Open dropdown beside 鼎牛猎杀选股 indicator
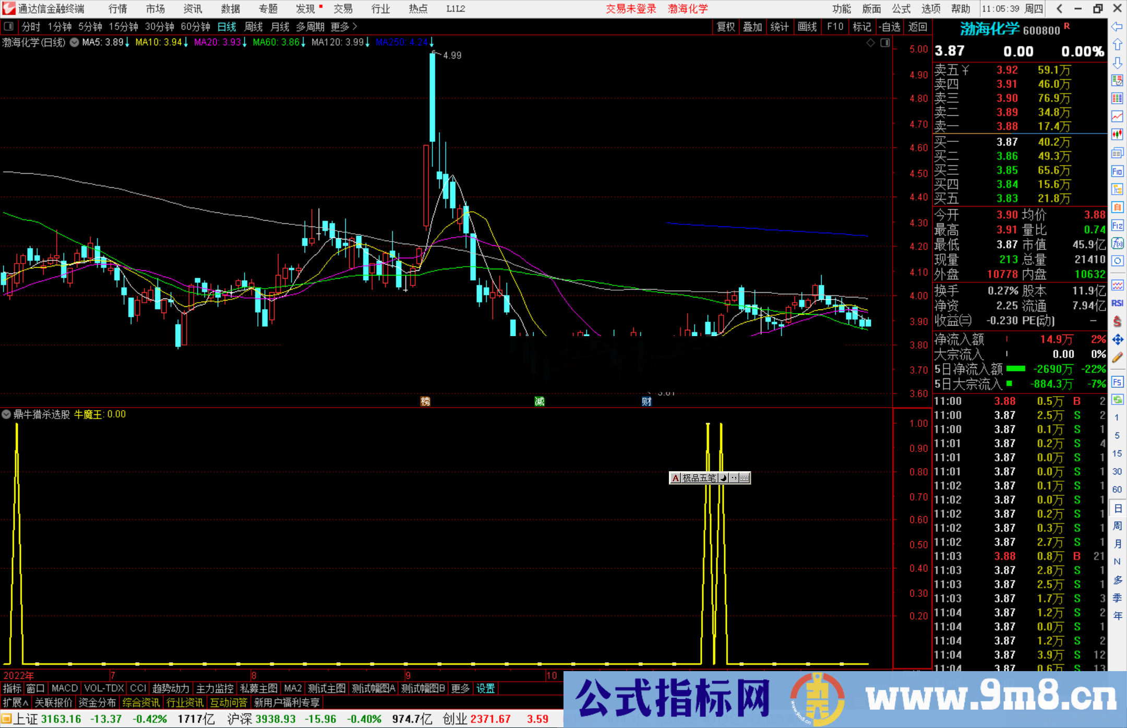Viewport: 1127px width, 728px height. (x=6, y=414)
